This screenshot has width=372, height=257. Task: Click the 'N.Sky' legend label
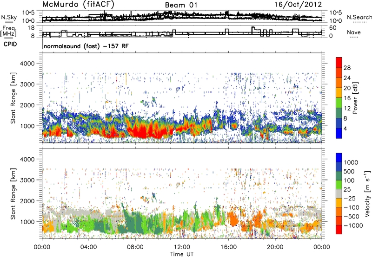click(9, 17)
